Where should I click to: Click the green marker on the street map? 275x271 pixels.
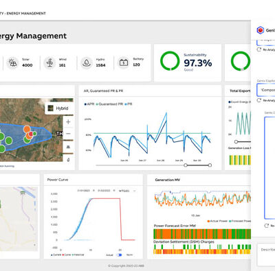[0, 204]
